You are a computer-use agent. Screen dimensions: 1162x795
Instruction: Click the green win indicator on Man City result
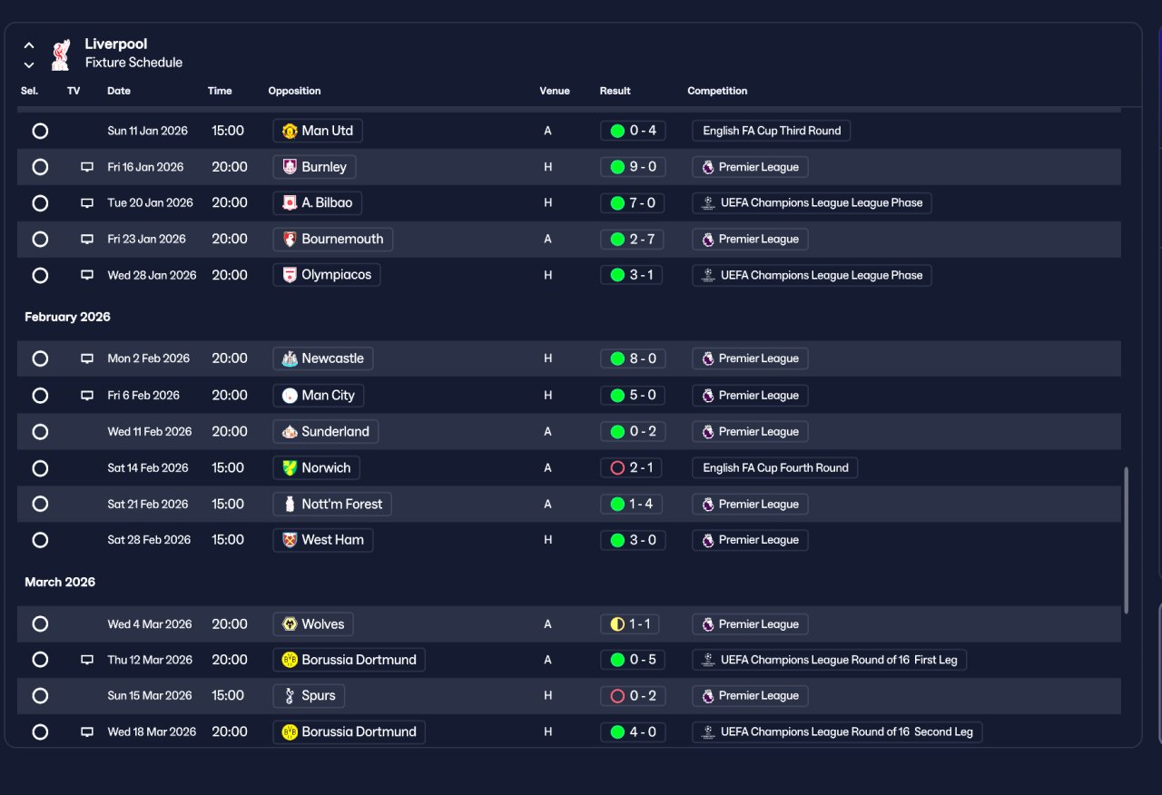[x=617, y=396]
